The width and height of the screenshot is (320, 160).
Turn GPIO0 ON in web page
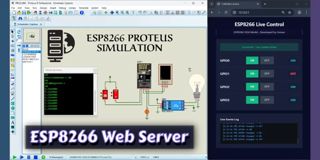click(252, 60)
